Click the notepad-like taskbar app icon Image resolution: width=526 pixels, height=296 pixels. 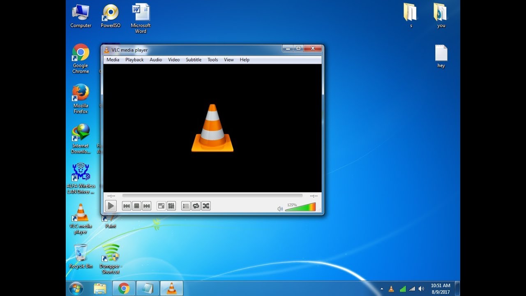click(148, 289)
